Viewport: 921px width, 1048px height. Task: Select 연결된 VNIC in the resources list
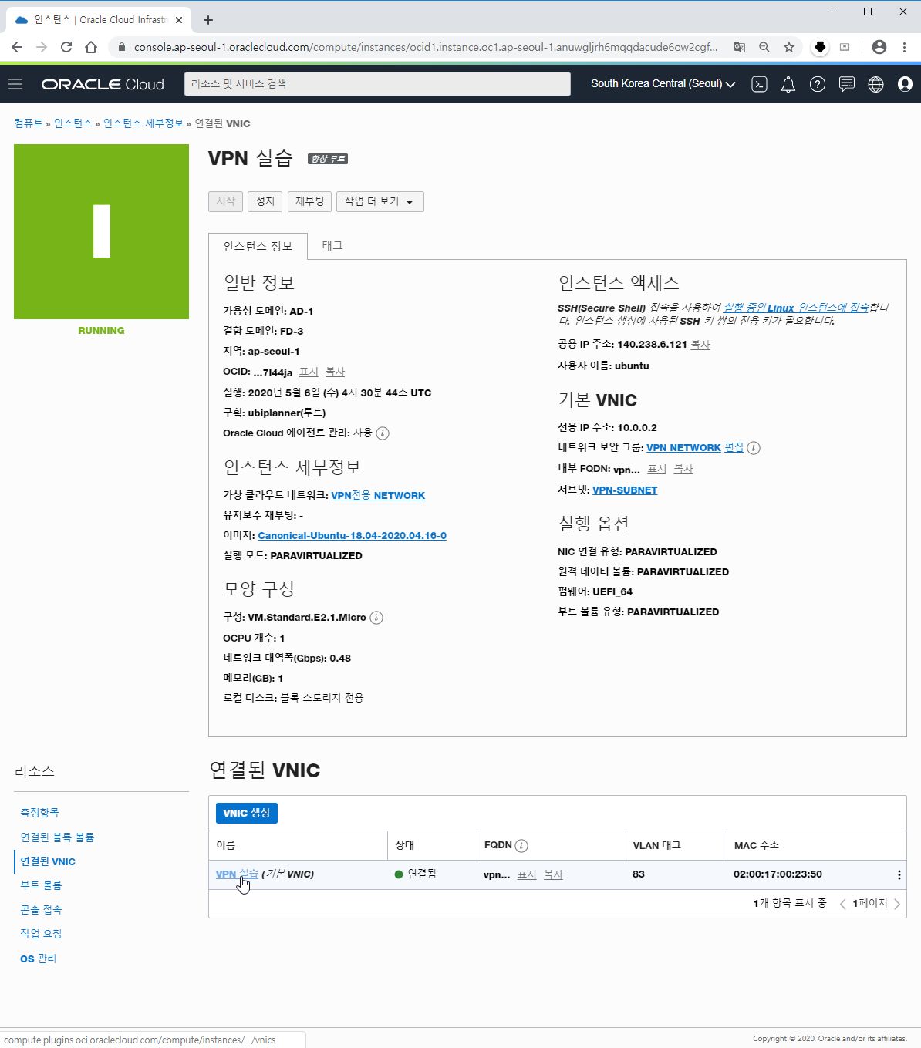pos(48,862)
